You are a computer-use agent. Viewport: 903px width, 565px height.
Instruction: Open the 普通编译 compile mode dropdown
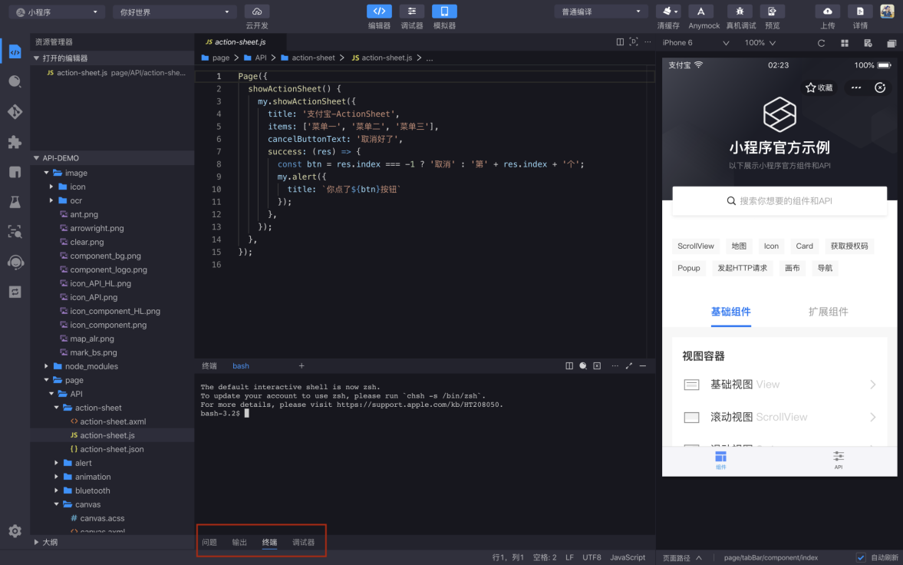pos(601,12)
